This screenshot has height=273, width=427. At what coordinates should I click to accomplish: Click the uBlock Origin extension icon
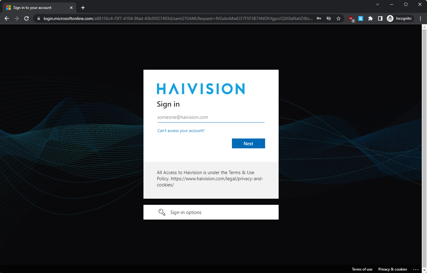[x=351, y=18]
